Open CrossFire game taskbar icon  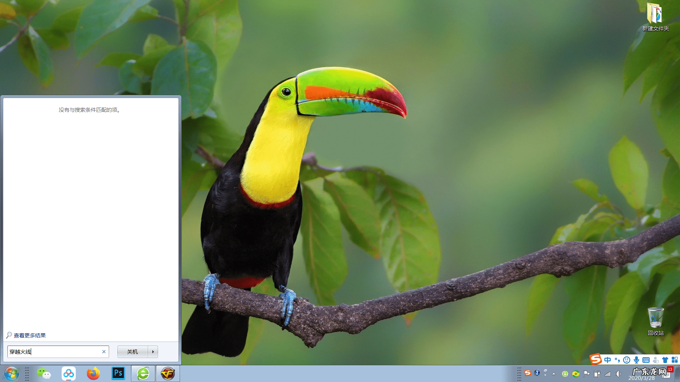[168, 374]
